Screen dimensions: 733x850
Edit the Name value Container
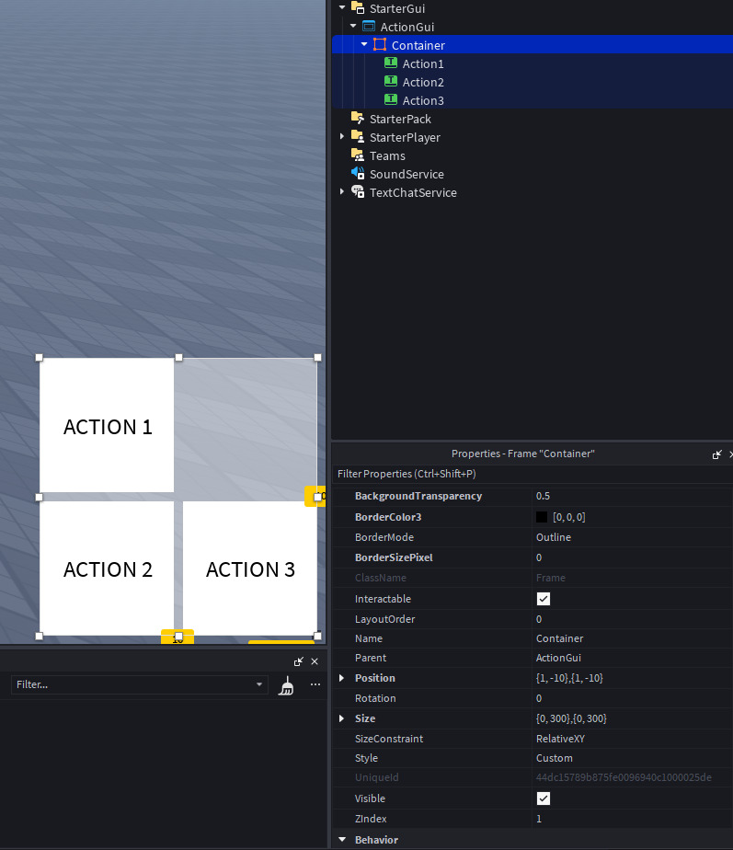632,638
